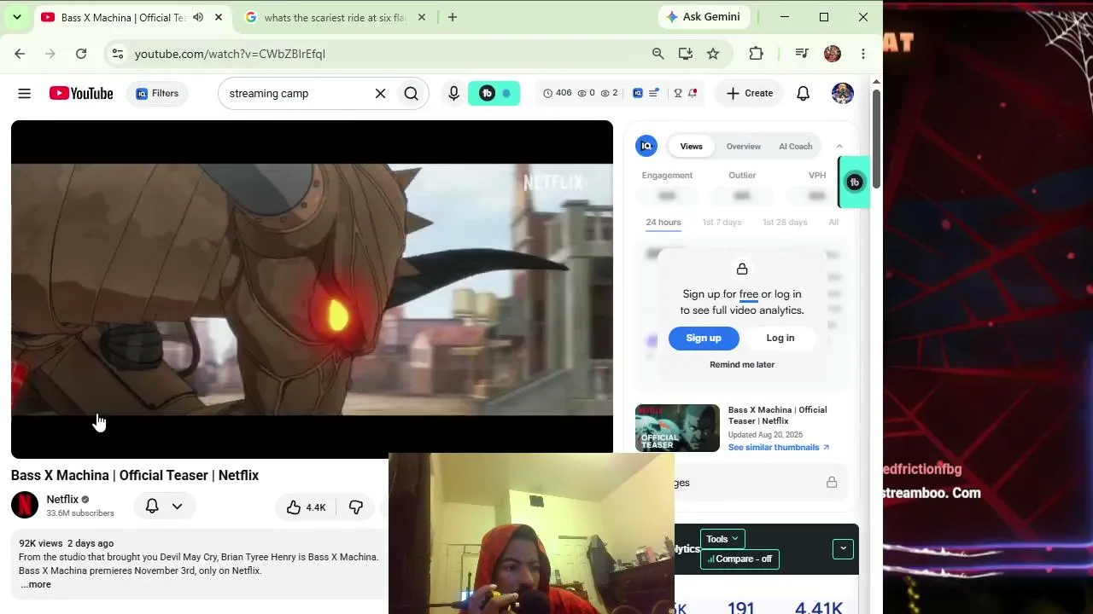Click the TubeBuddy side tab icon

(854, 182)
